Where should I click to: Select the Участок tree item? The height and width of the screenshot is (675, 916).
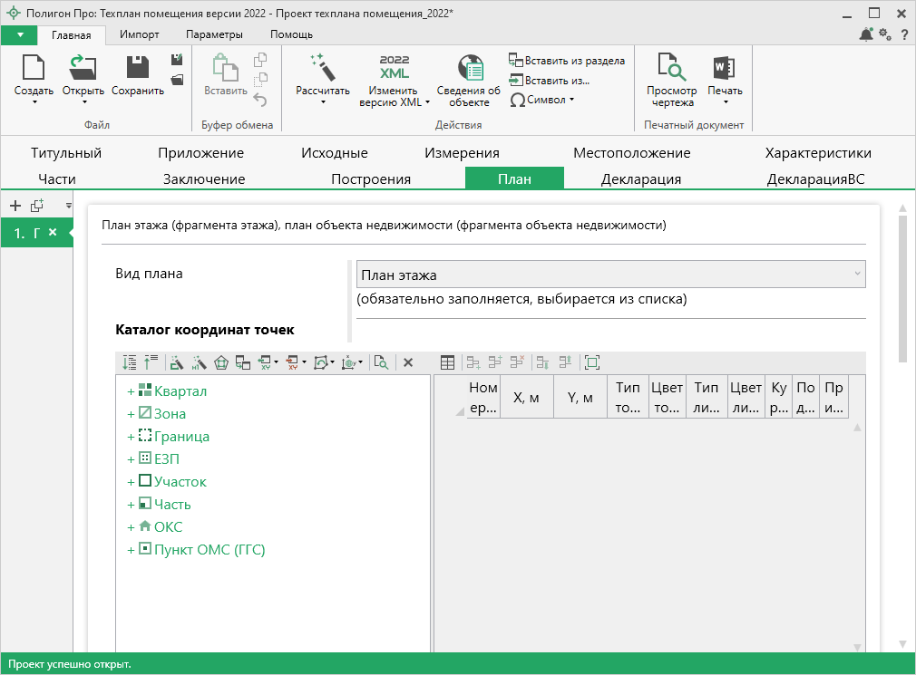180,482
